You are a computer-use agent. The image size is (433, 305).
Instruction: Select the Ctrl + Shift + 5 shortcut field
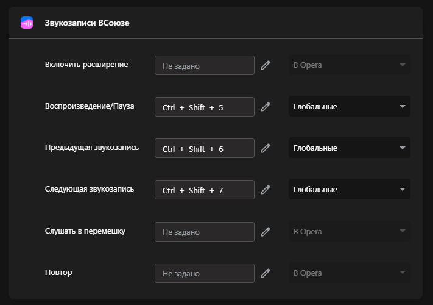point(205,107)
